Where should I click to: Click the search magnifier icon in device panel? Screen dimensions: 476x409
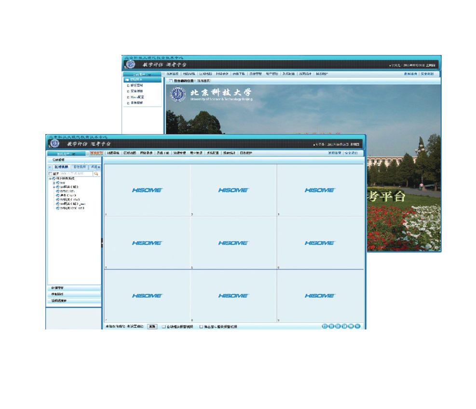tap(96, 173)
